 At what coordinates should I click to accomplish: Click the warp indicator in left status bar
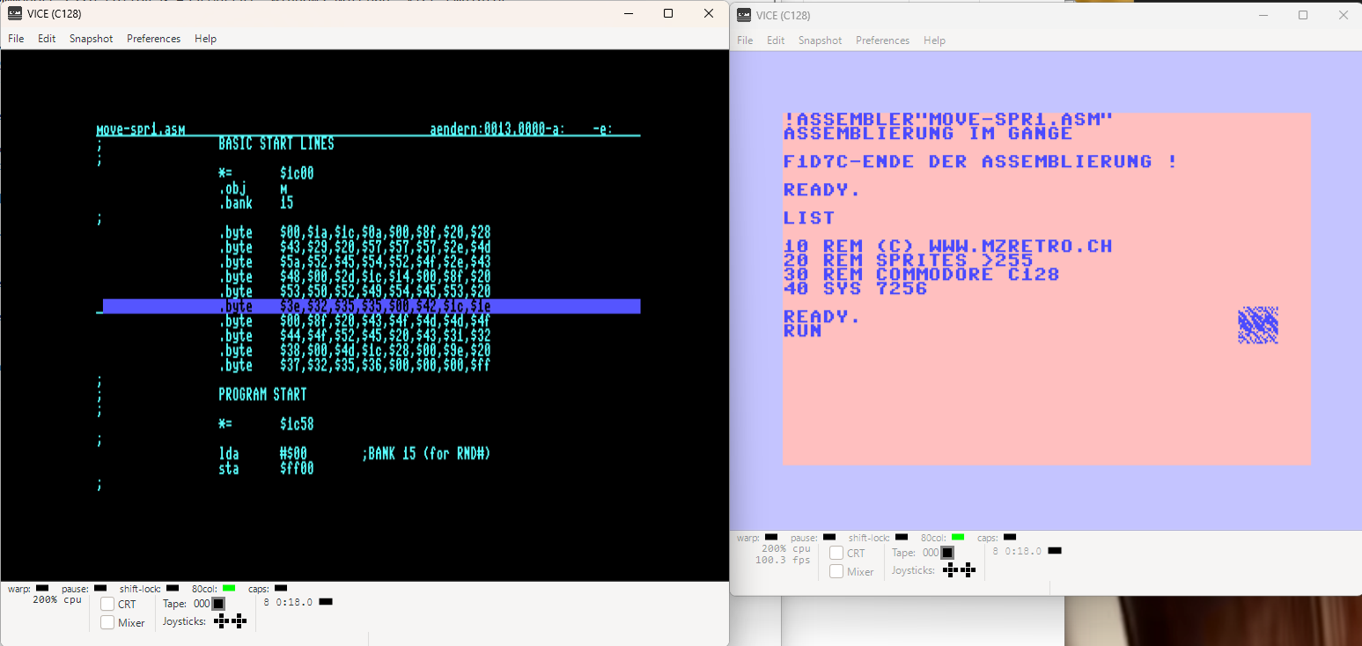click(42, 588)
